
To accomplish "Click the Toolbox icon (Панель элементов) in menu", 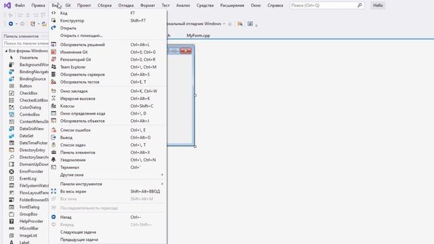I will (54, 152).
